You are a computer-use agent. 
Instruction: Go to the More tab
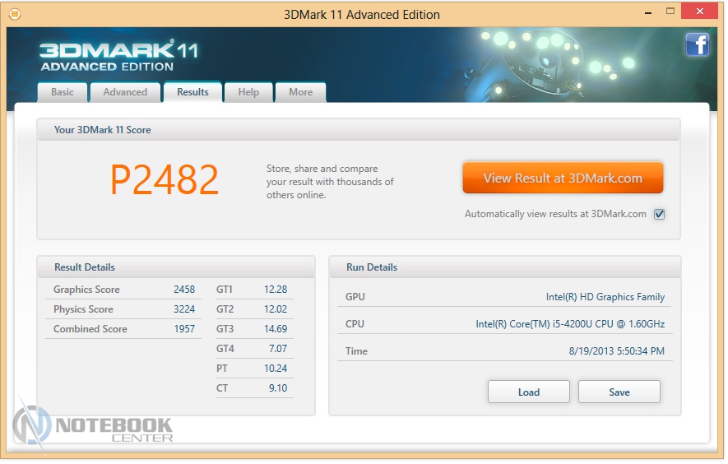300,92
